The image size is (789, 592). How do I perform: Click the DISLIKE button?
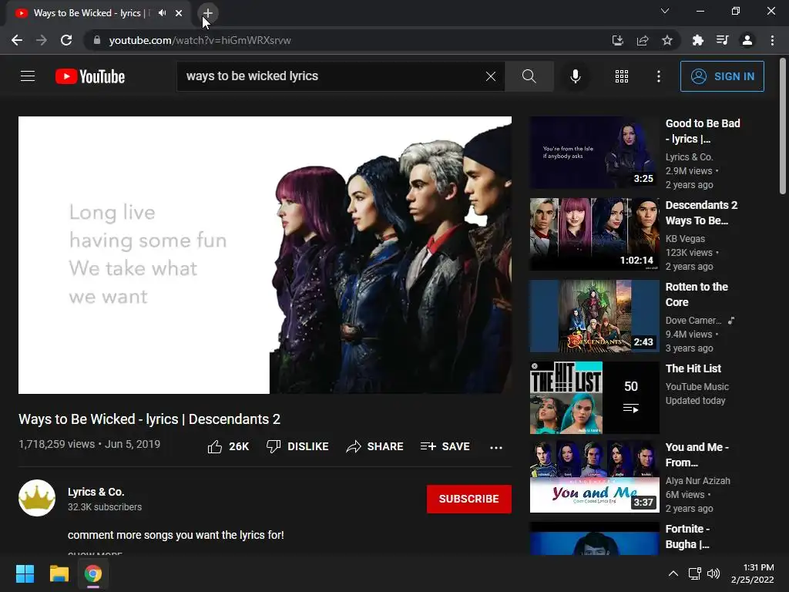[297, 446]
